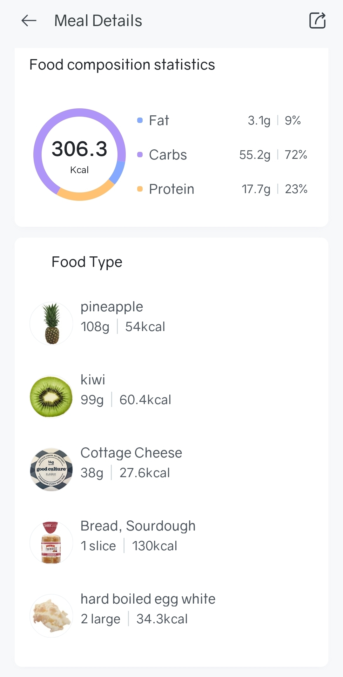Tap the 306.3 Kcal donut chart center
The image size is (343, 677).
click(x=79, y=155)
